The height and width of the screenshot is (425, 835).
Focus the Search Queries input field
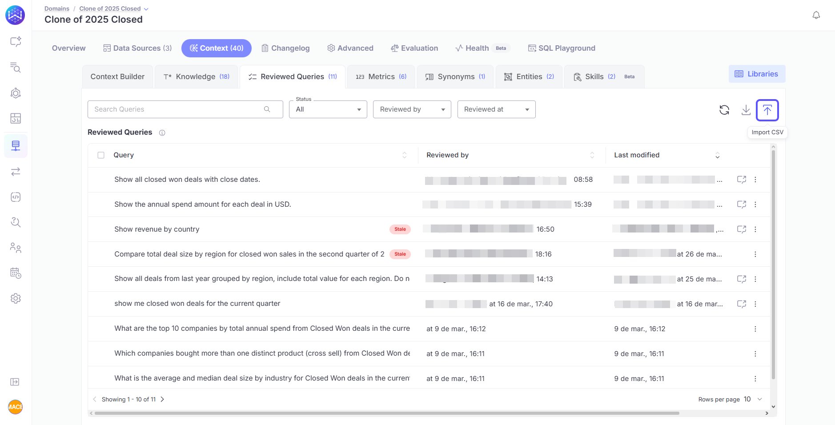point(185,109)
